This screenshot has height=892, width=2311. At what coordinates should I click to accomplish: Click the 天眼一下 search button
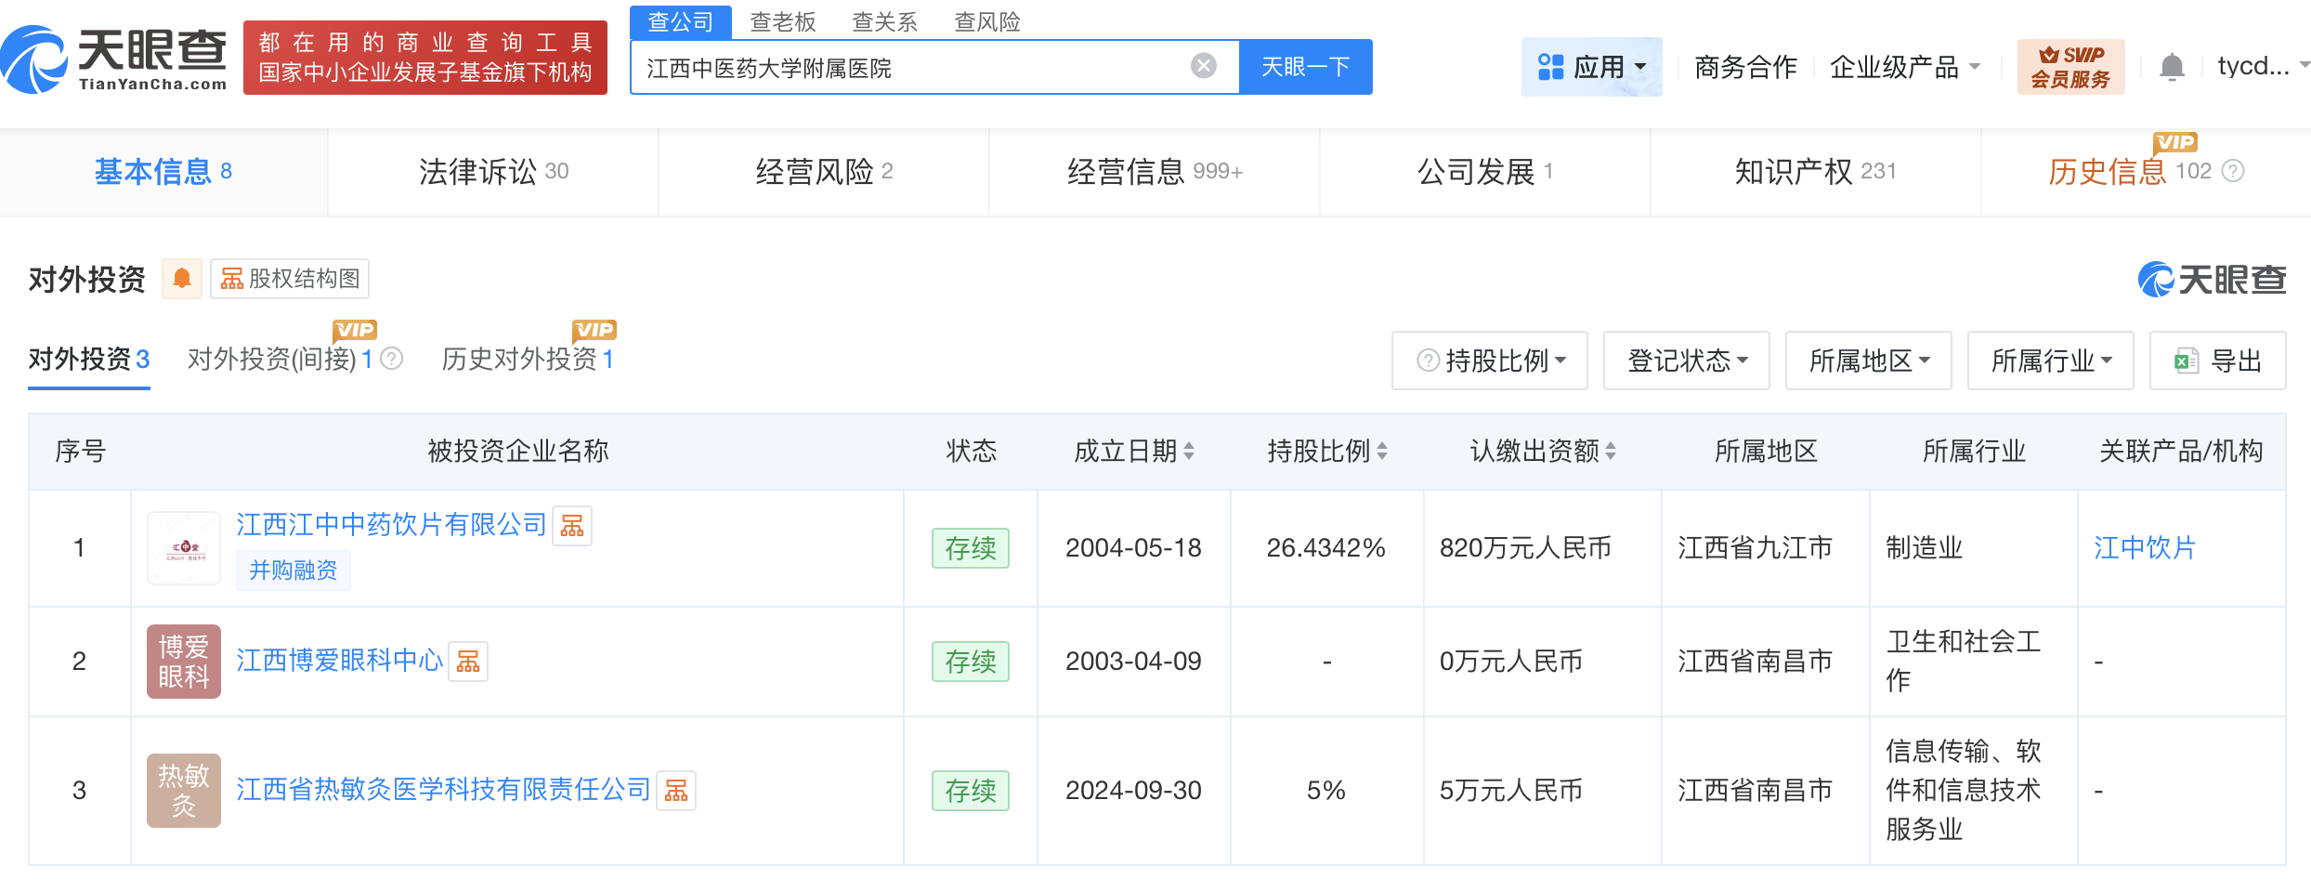click(1305, 67)
